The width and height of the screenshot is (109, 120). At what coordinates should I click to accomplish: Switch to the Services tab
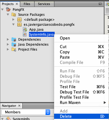pyautogui.click(x=44, y=4)
